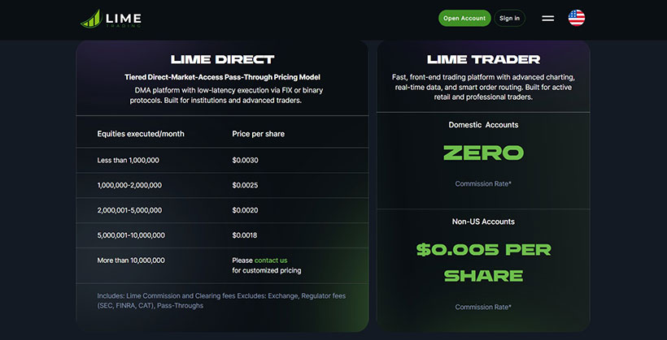Click the Non-US Accounts label
The height and width of the screenshot is (340, 667).
pos(483,222)
